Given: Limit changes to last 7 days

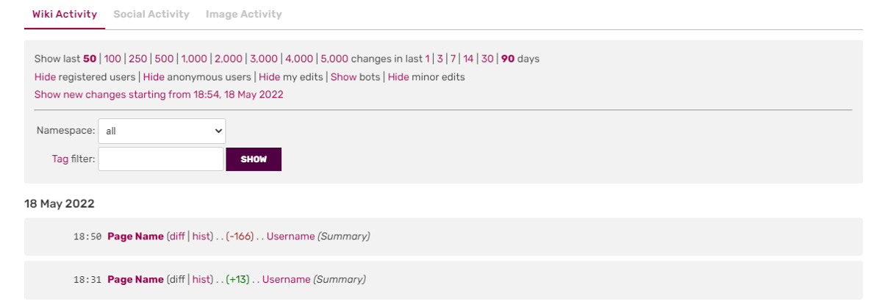Looking at the screenshot, I should 453,59.
